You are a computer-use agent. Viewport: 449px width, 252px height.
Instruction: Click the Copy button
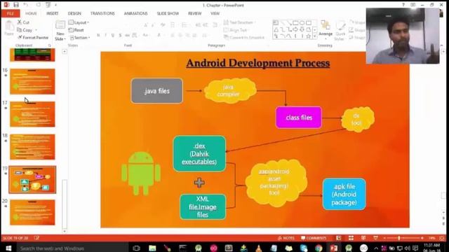click(25, 29)
